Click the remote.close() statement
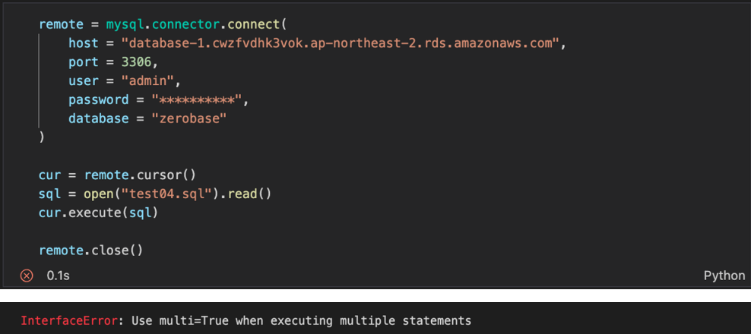This screenshot has height=334, width=751. 91,250
